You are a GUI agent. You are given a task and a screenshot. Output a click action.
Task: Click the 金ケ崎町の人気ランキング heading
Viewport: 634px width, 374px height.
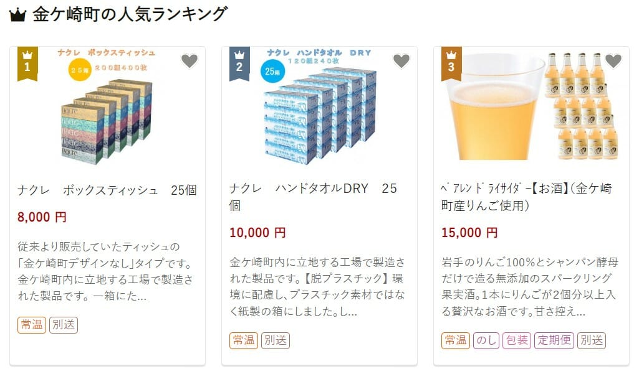pos(130,15)
